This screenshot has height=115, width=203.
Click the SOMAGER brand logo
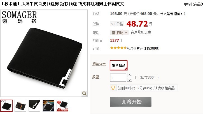point(19,17)
